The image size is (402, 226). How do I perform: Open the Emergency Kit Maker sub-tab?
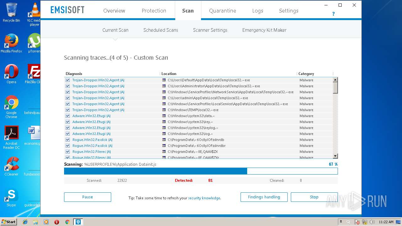(264, 30)
